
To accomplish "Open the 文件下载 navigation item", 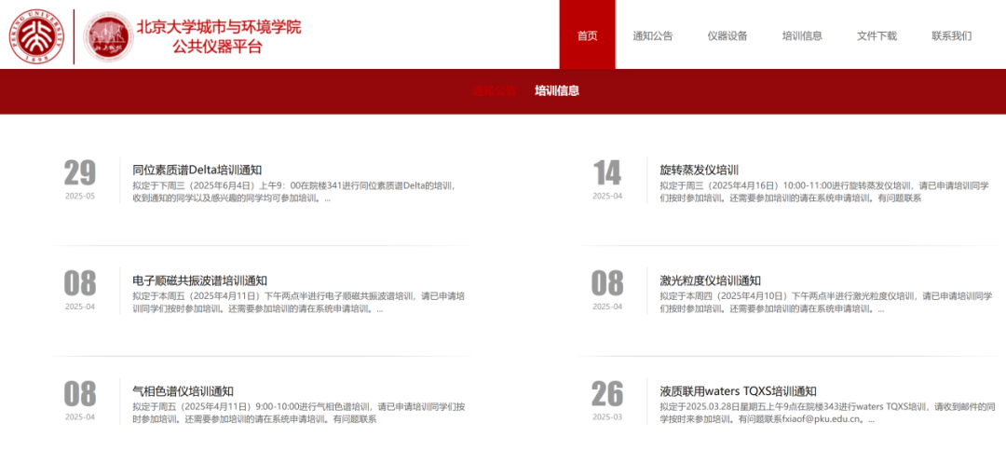I will pyautogui.click(x=877, y=36).
